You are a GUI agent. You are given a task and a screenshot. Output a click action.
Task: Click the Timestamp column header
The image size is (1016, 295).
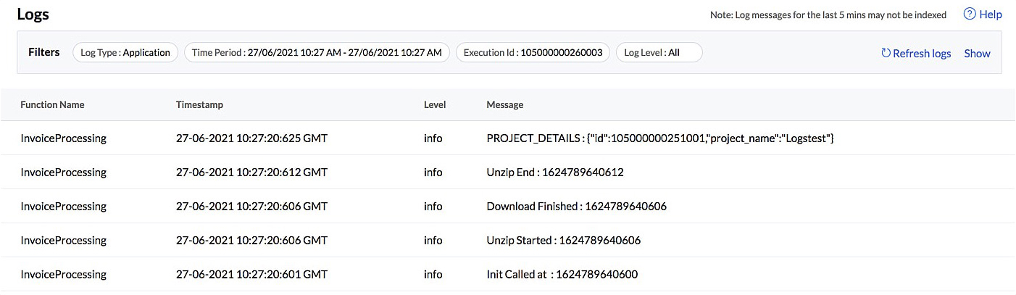pos(199,104)
